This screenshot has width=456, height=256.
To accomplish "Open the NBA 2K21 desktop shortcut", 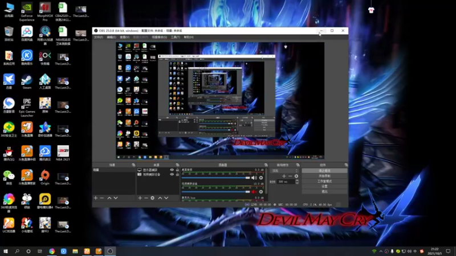I will (63, 153).
